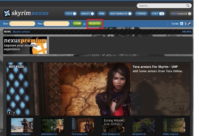Click the green Login button
The height and width of the screenshot is (136, 199).
(x=77, y=24)
